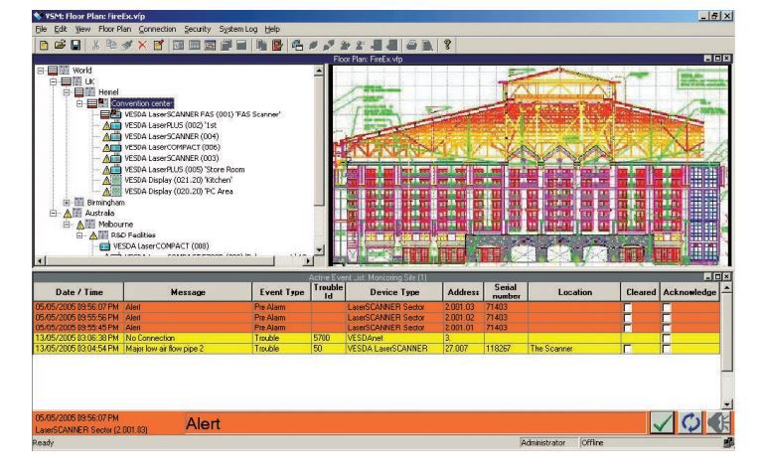Click the tree panel horizontal scrollbar thumb
Image resolution: width=762 pixels, height=468 pixels.
pos(160,261)
